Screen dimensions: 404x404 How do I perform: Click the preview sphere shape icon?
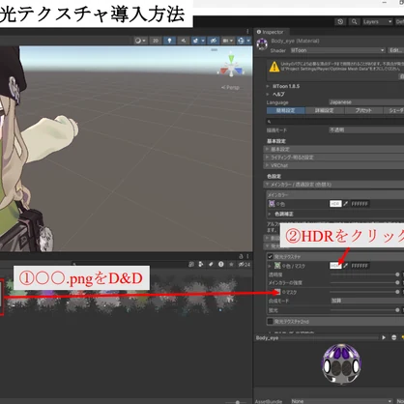point(393,337)
